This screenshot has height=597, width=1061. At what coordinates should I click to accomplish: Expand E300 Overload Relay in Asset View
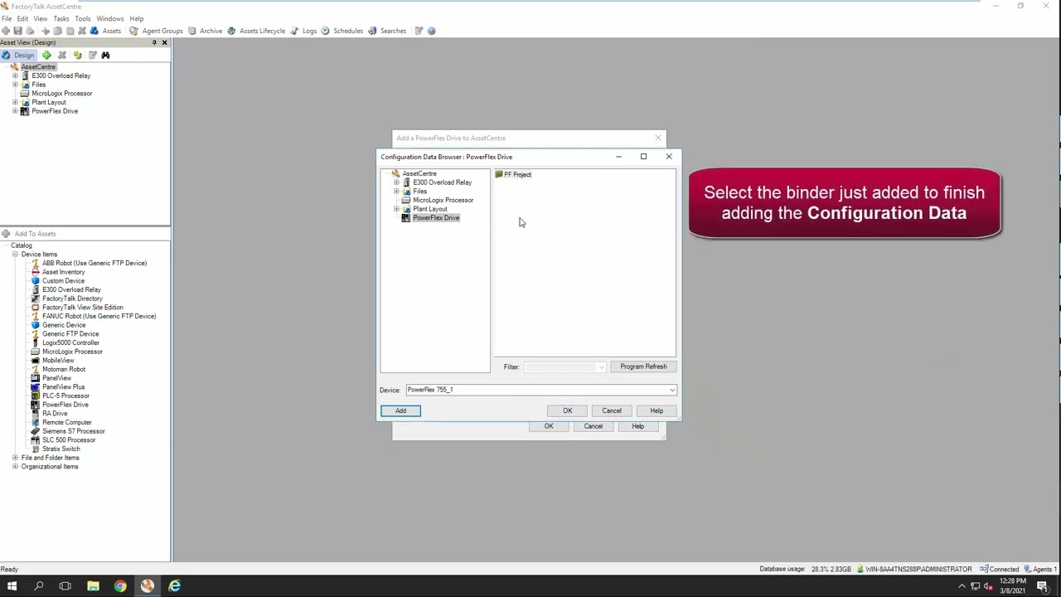pos(15,75)
